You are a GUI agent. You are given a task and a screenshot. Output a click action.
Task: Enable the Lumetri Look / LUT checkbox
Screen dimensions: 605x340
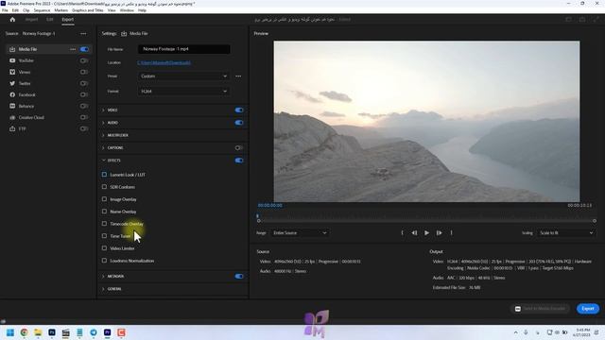coord(104,175)
